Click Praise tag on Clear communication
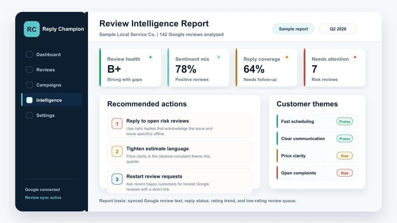 [345, 138]
